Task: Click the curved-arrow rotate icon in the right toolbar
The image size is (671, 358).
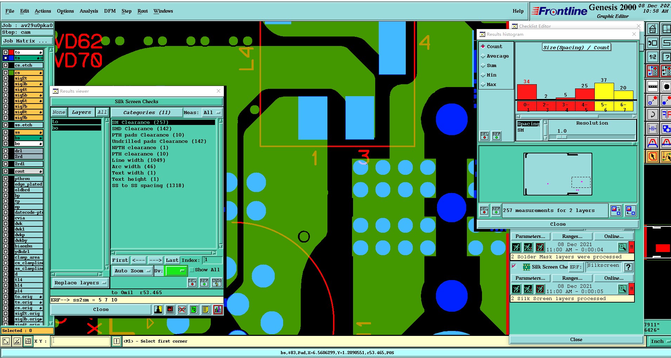Action: tap(652, 114)
